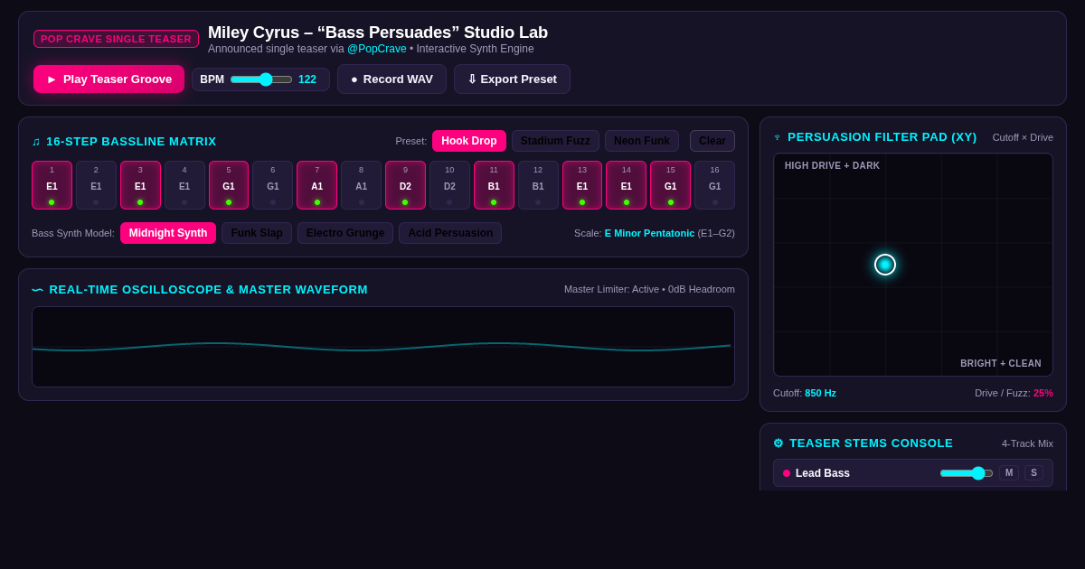Click the 122 BPM value
Viewport: 1085px width, 569px height.
(307, 79)
